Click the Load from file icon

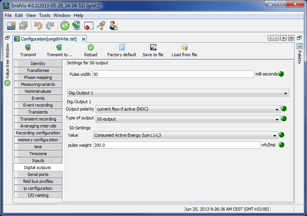(x=185, y=48)
